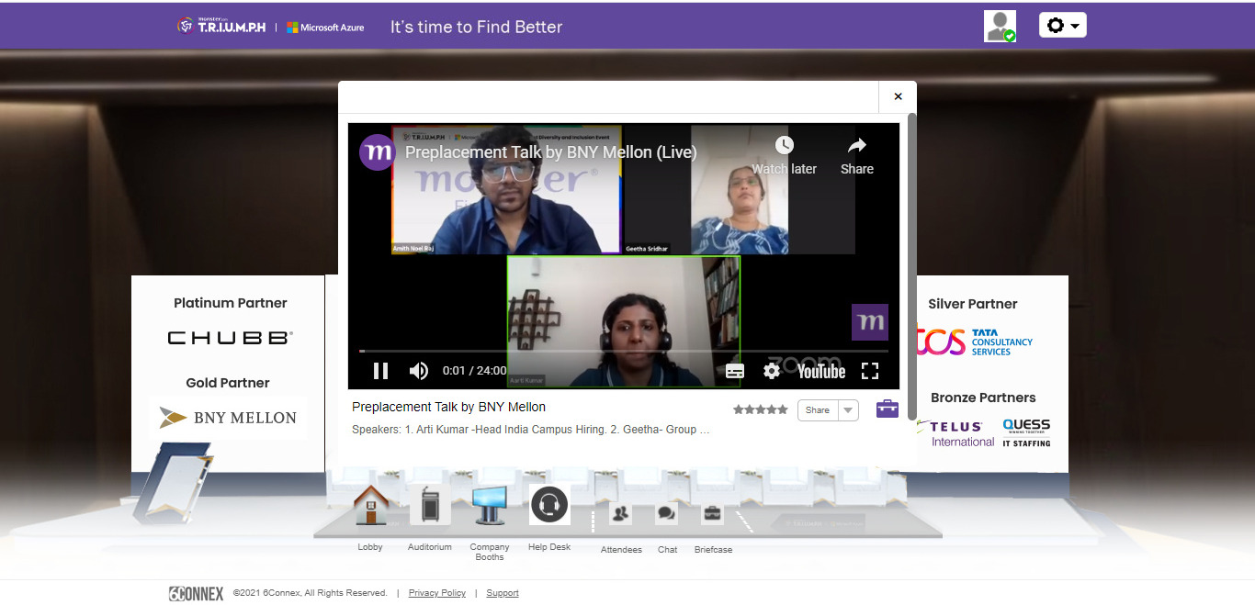Click the Microsoft Azure header logo
1255x605 pixels.
point(325,28)
